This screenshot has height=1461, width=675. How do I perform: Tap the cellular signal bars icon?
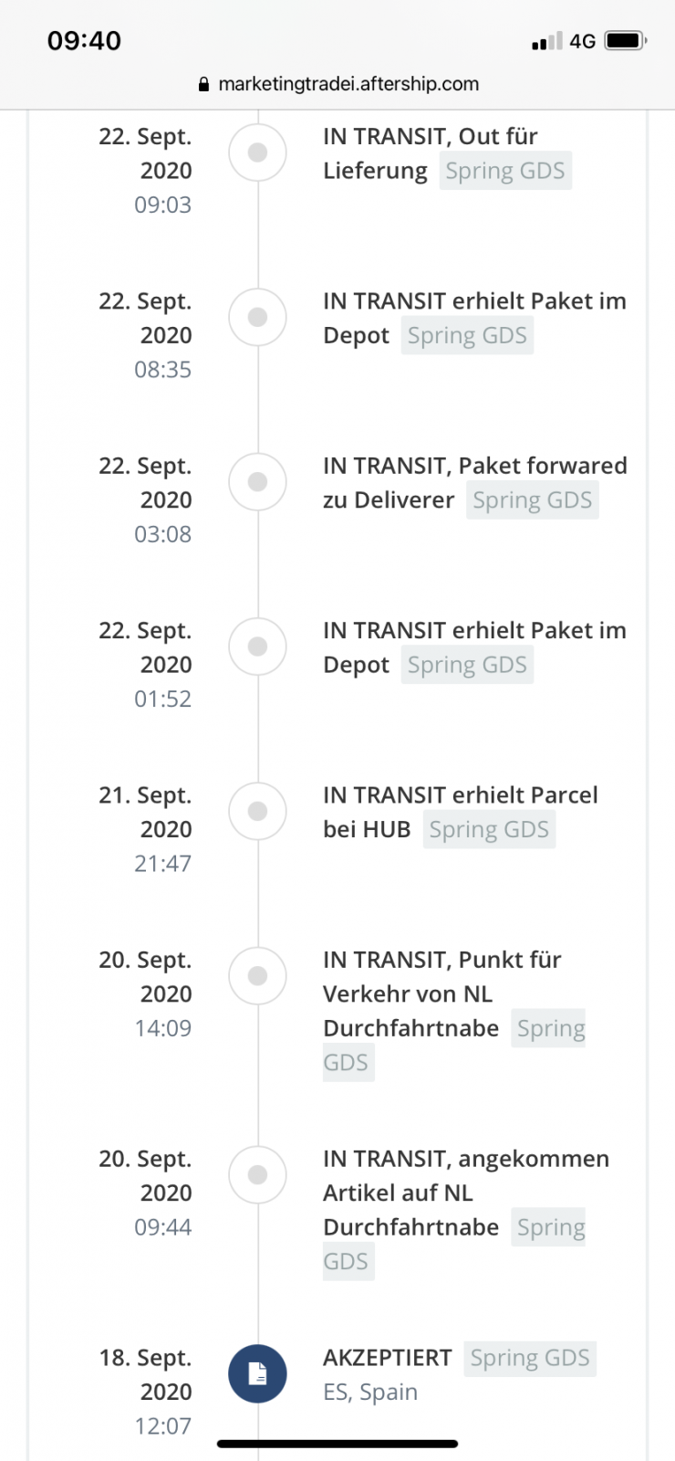tap(546, 42)
